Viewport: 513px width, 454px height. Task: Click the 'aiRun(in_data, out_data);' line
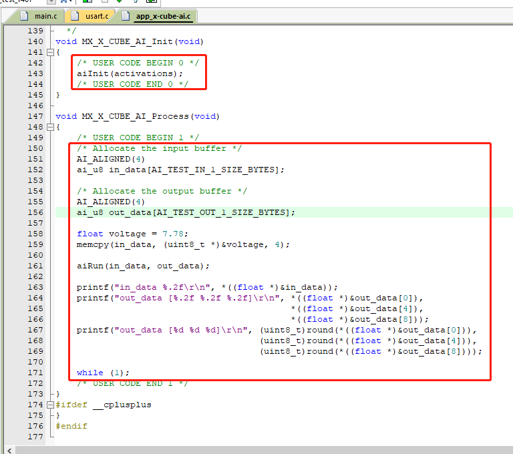click(143, 266)
